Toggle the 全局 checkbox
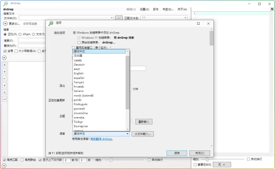 pyautogui.click(x=5, y=51)
